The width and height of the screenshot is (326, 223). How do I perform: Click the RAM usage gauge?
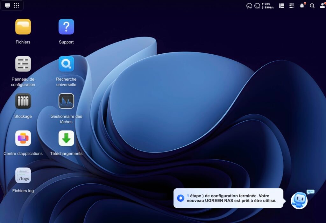pos(257,6)
